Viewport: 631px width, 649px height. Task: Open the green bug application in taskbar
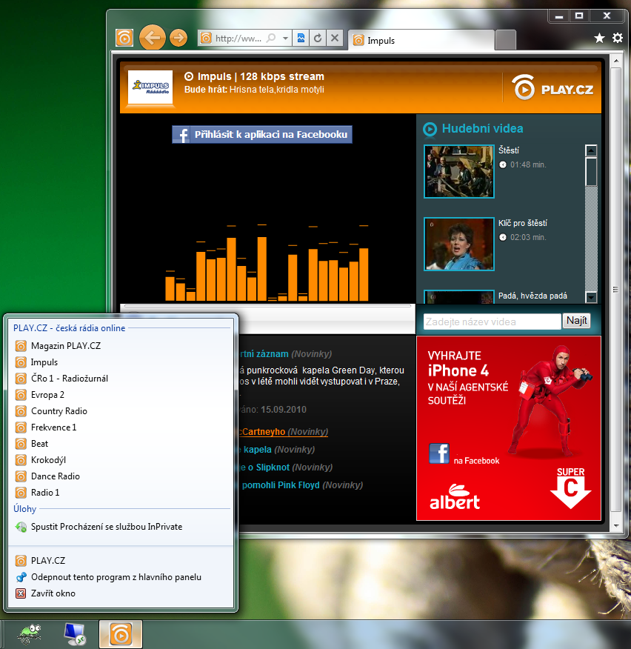tap(29, 634)
